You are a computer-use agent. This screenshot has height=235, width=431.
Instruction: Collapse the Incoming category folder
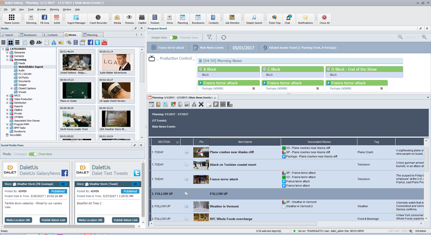point(7,60)
